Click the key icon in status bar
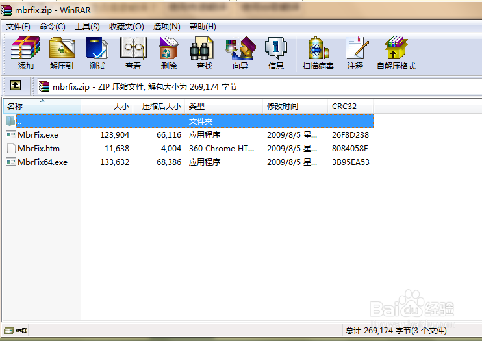 click(x=21, y=331)
